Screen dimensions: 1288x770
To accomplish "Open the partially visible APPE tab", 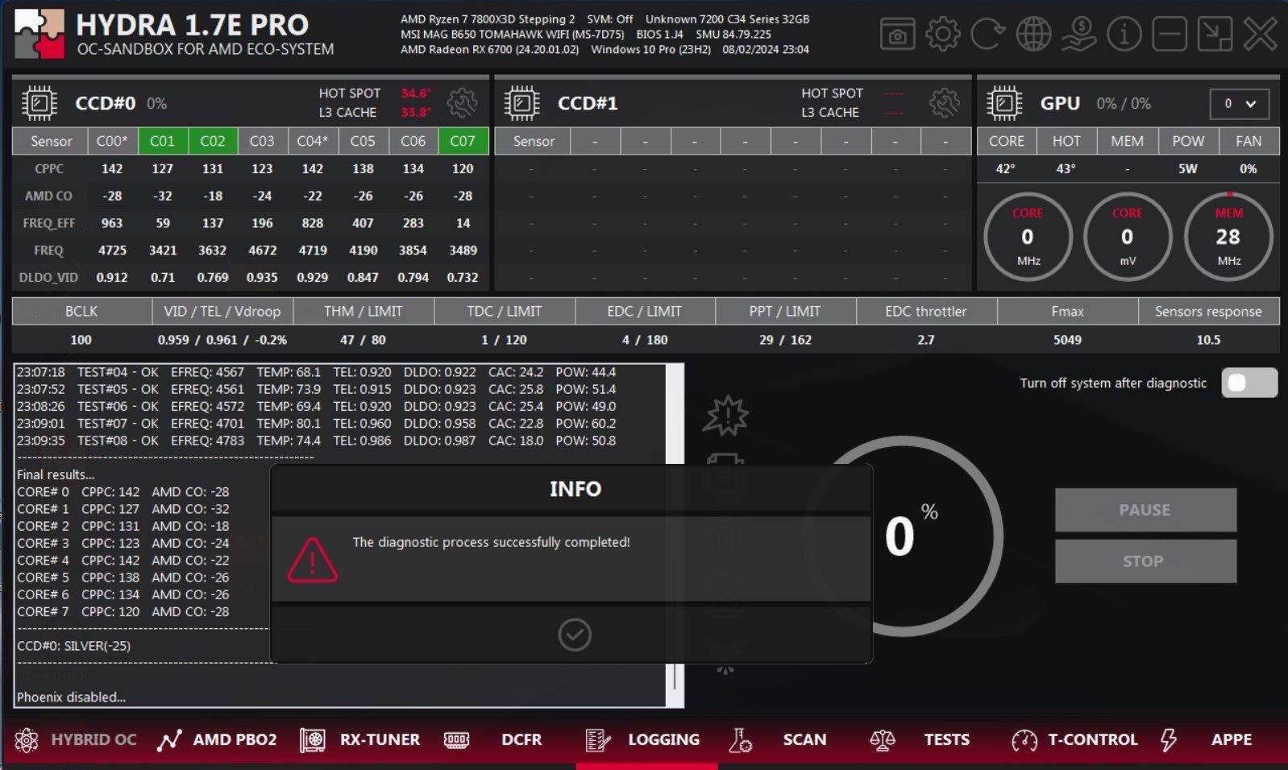I will click(x=1207, y=739).
